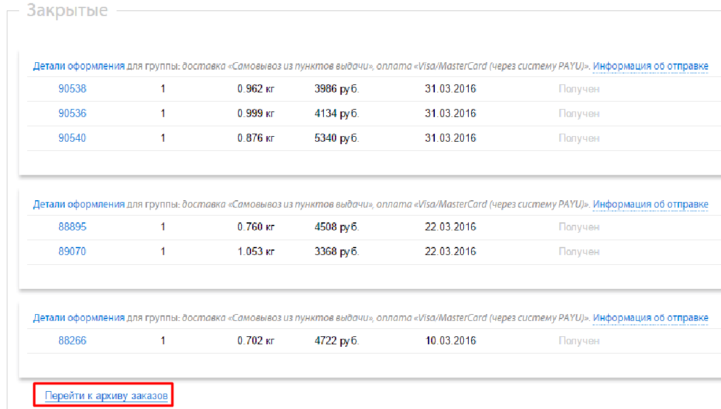Viewport: 721px width, 409px height.
Task: Click quantity '1' in order 88266 row
Action: point(163,341)
